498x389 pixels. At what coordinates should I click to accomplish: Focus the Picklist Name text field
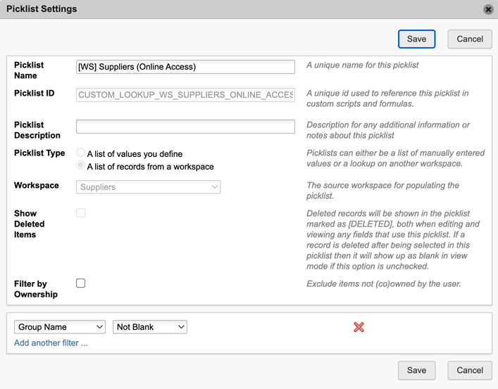185,67
